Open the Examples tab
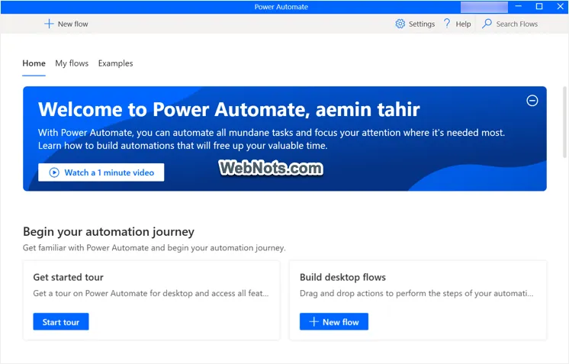This screenshot has height=364, width=569. coord(115,63)
